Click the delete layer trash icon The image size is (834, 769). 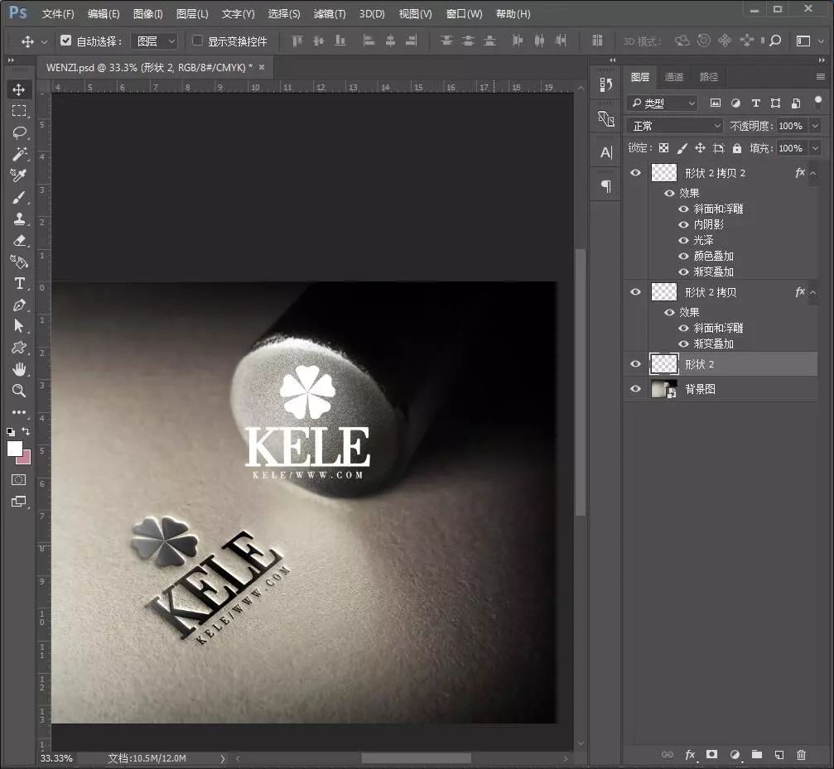click(801, 754)
